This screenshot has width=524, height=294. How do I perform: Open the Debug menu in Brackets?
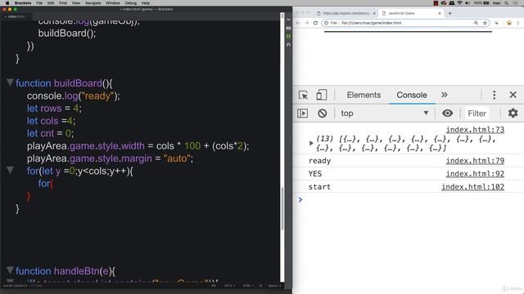pos(131,2)
